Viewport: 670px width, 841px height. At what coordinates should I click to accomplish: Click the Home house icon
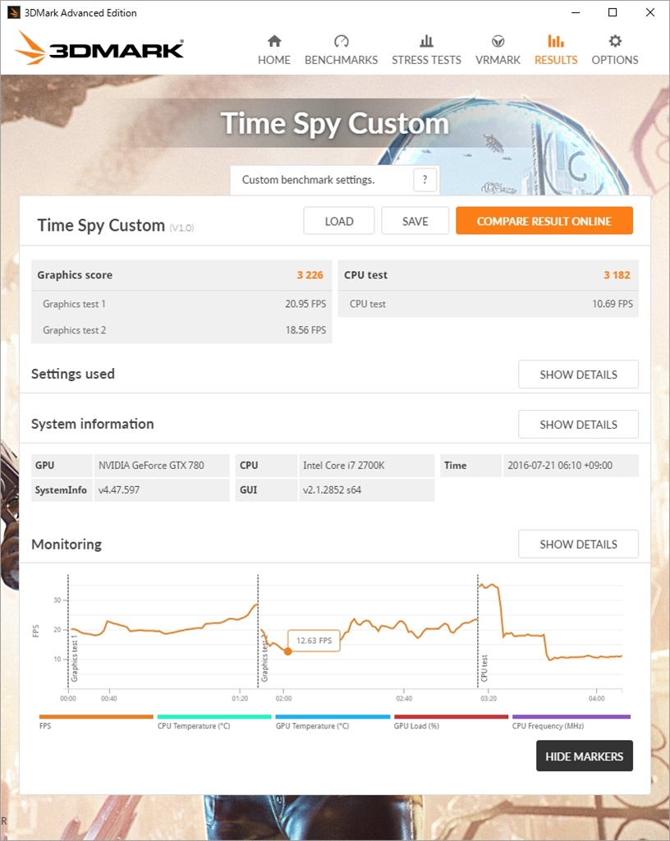[x=274, y=41]
